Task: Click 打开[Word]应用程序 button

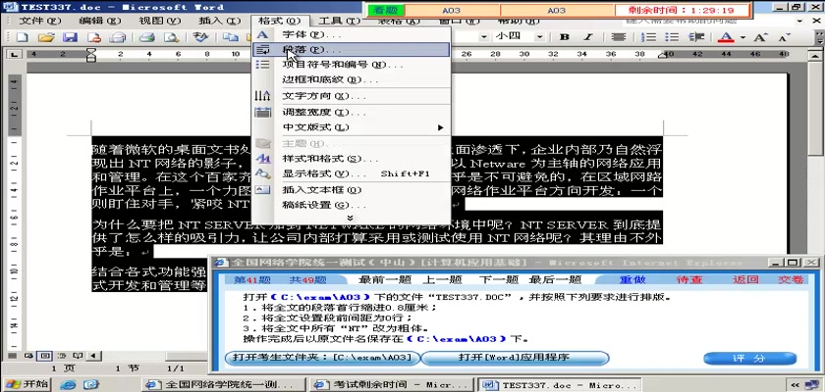Action: pos(515,358)
